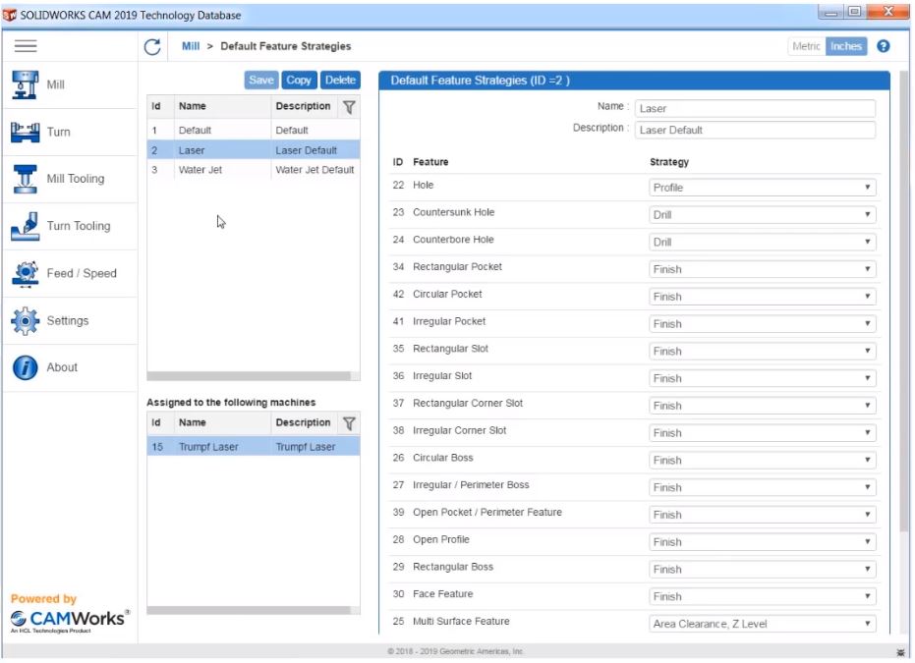Switch units to Inches
This screenshot has height=663, width=915.
tap(847, 46)
